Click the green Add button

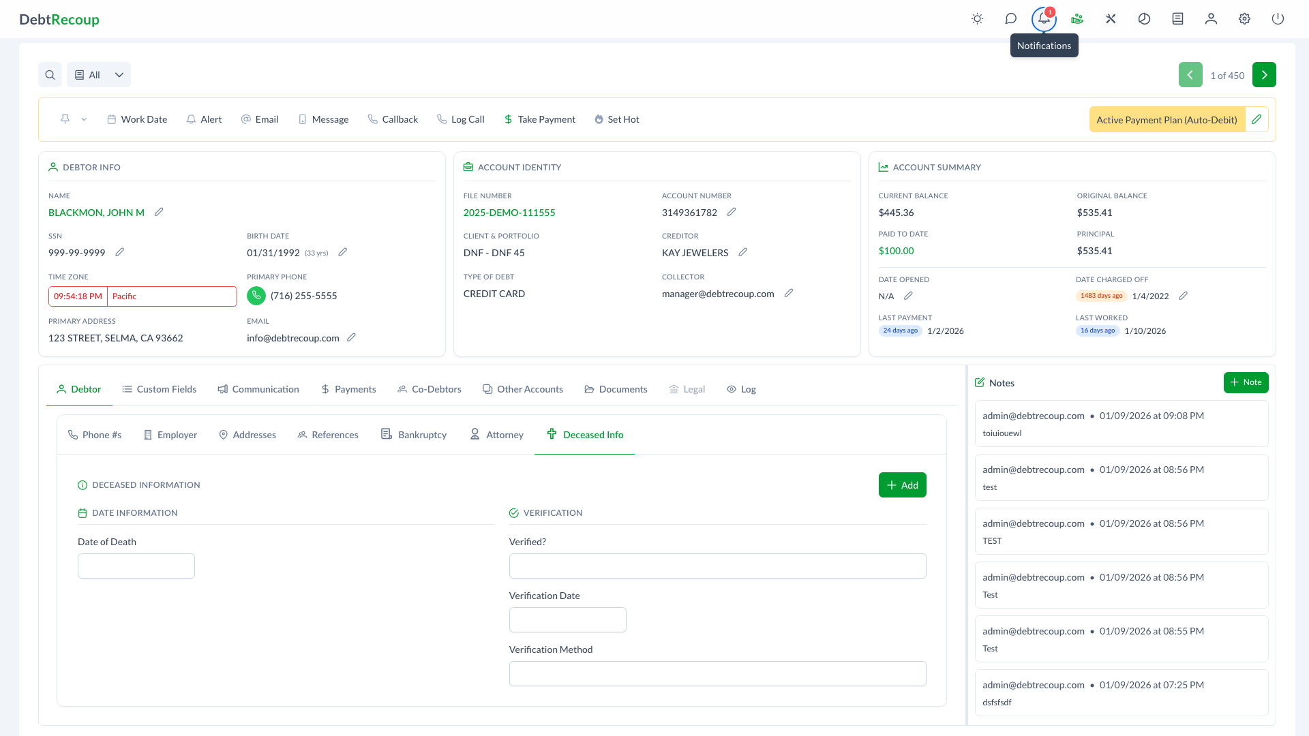[902, 485]
